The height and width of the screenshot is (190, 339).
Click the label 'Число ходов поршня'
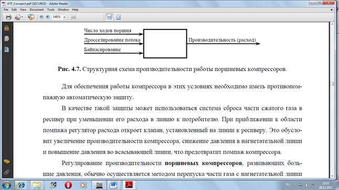point(108,31)
